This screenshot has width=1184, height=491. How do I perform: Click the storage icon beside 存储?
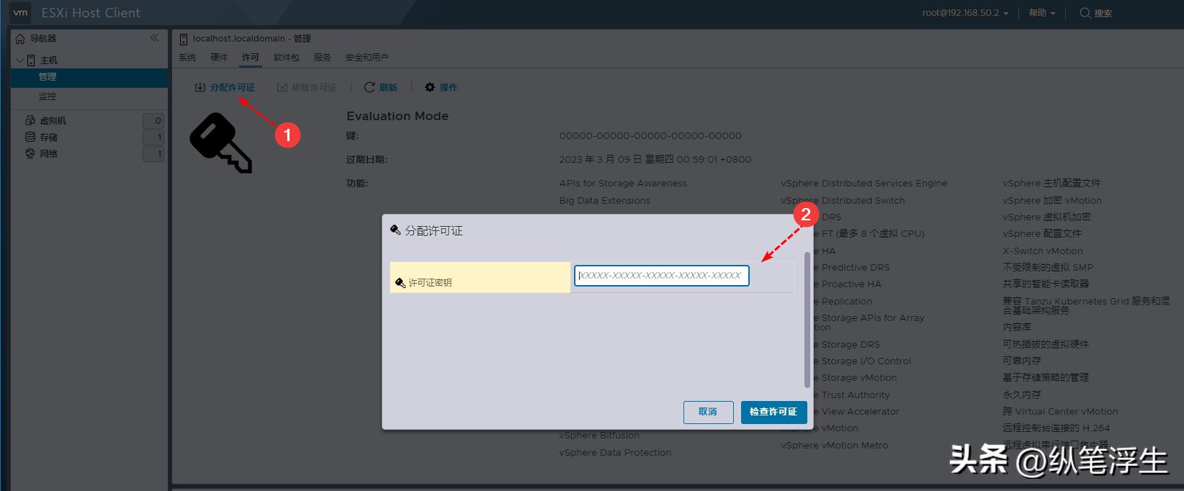(x=30, y=137)
